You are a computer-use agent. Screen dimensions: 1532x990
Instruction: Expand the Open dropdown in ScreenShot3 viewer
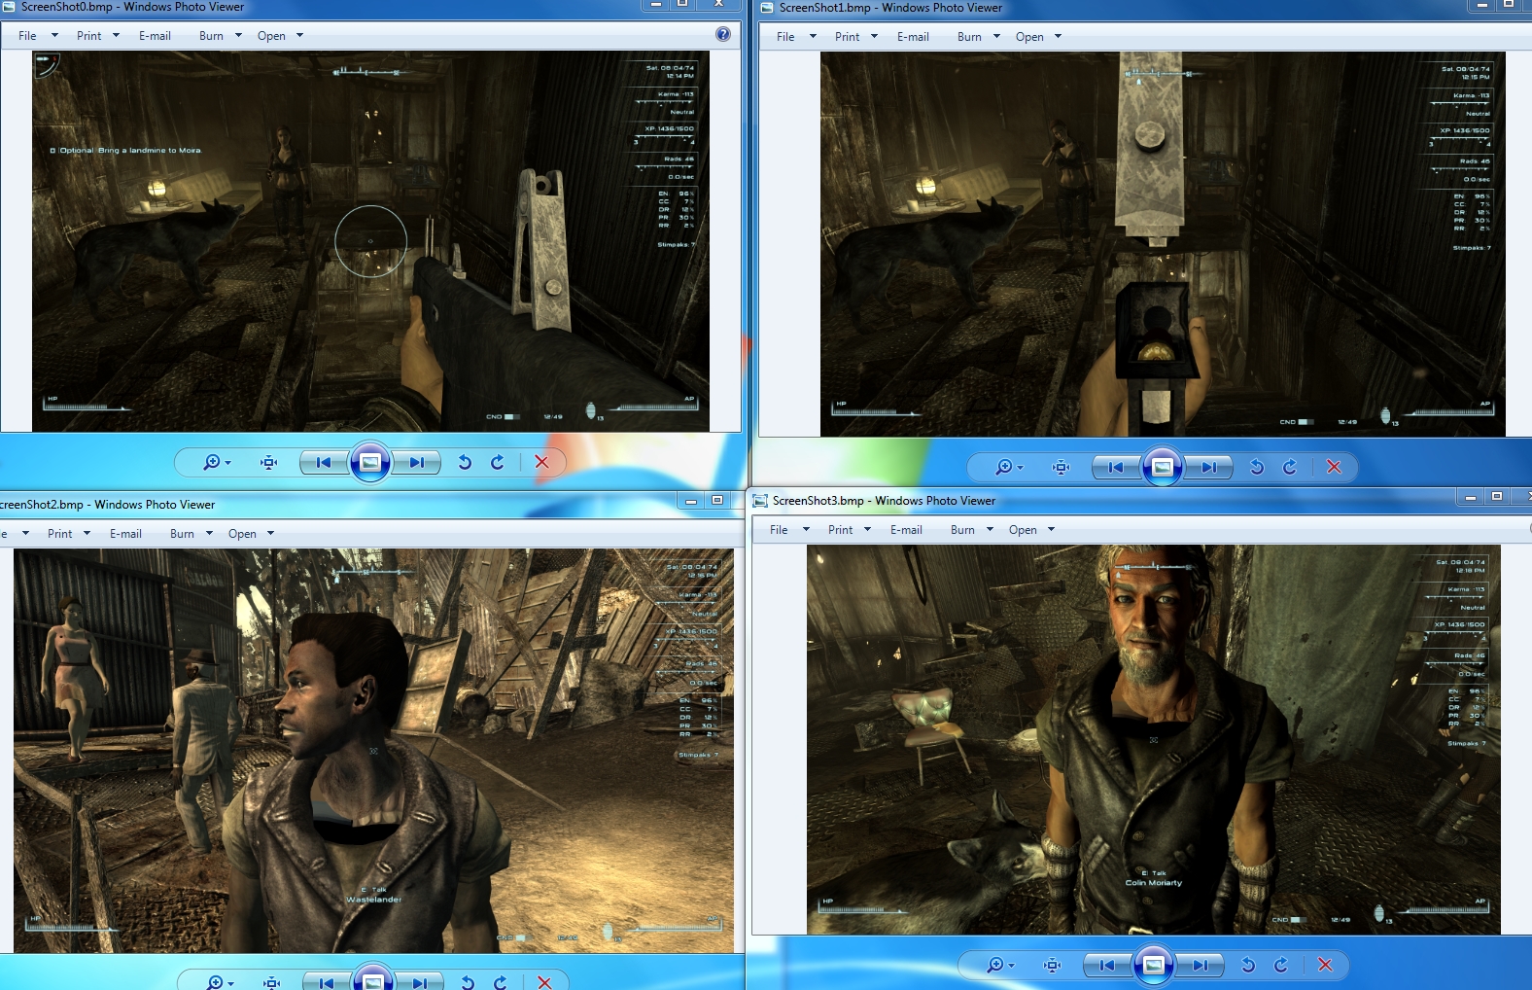[1051, 530]
